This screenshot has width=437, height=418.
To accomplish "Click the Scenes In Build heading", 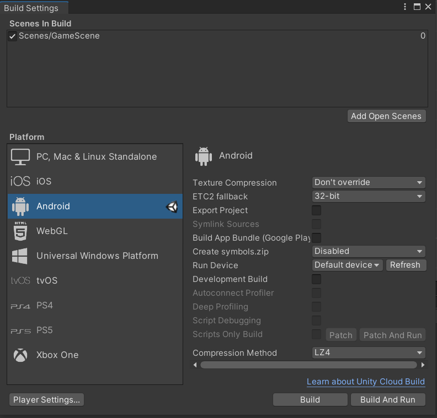I will [40, 24].
